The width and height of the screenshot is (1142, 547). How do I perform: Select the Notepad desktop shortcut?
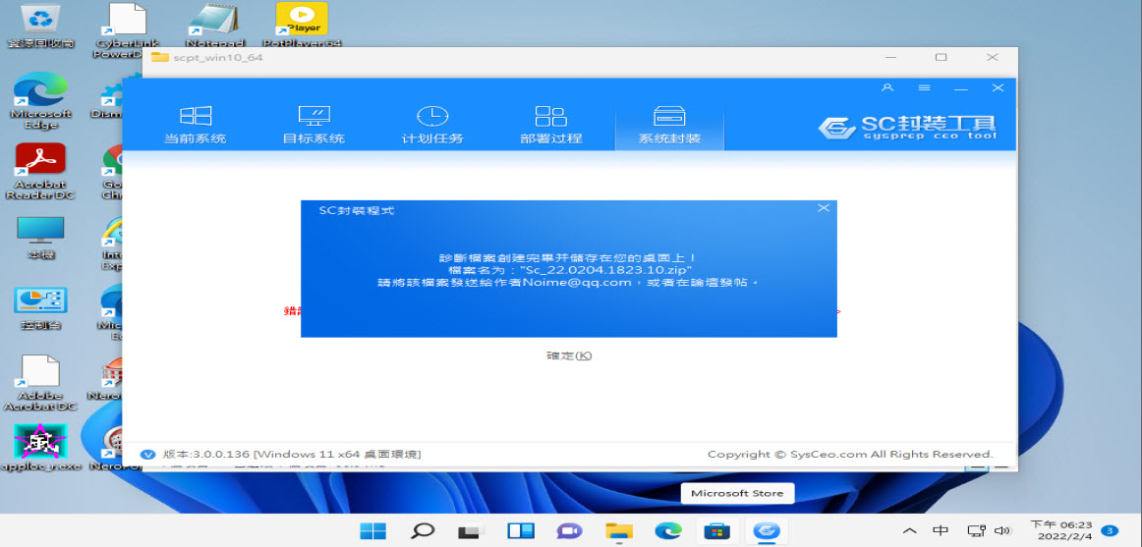click(x=214, y=25)
